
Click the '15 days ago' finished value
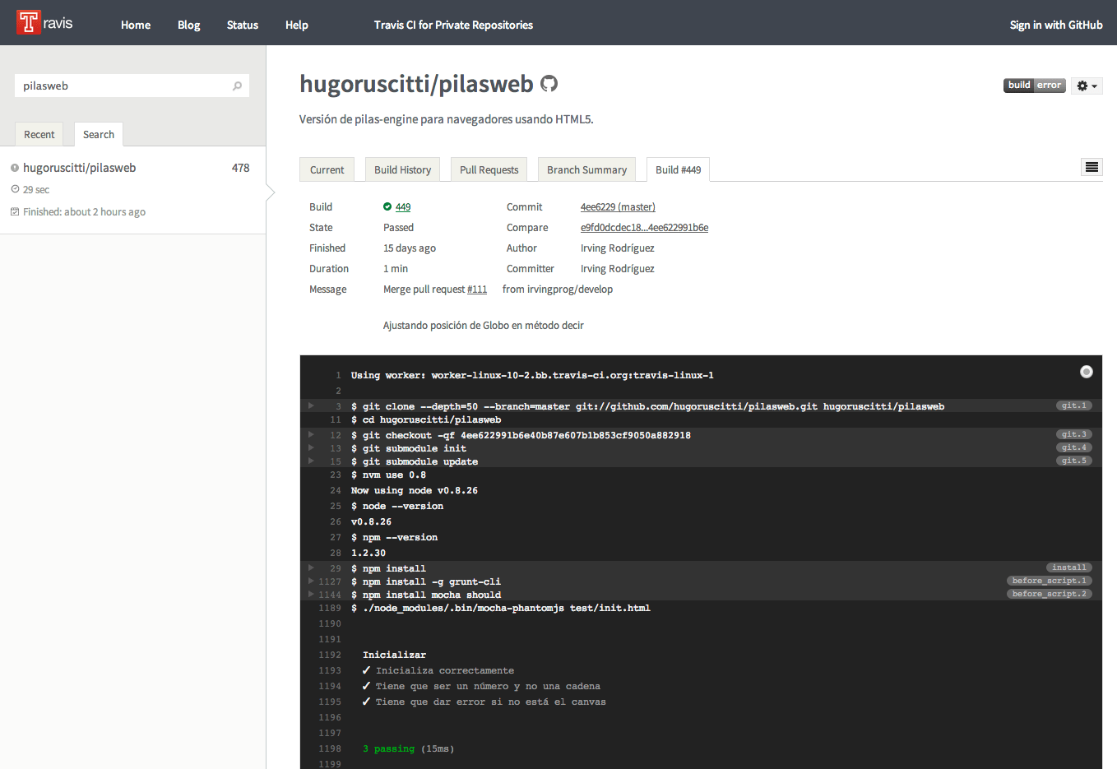[410, 248]
